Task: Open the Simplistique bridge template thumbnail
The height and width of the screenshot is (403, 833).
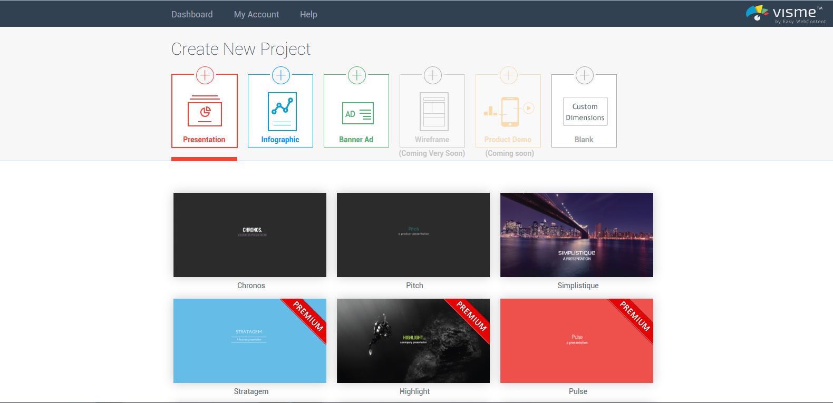Action: coord(577,235)
